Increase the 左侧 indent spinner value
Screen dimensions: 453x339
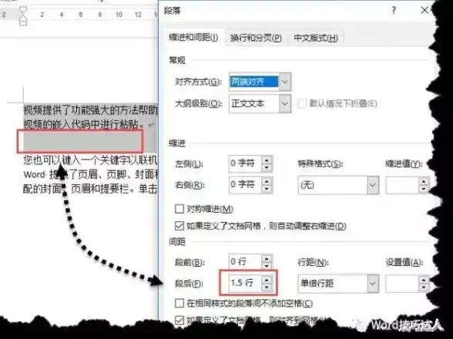(x=267, y=159)
